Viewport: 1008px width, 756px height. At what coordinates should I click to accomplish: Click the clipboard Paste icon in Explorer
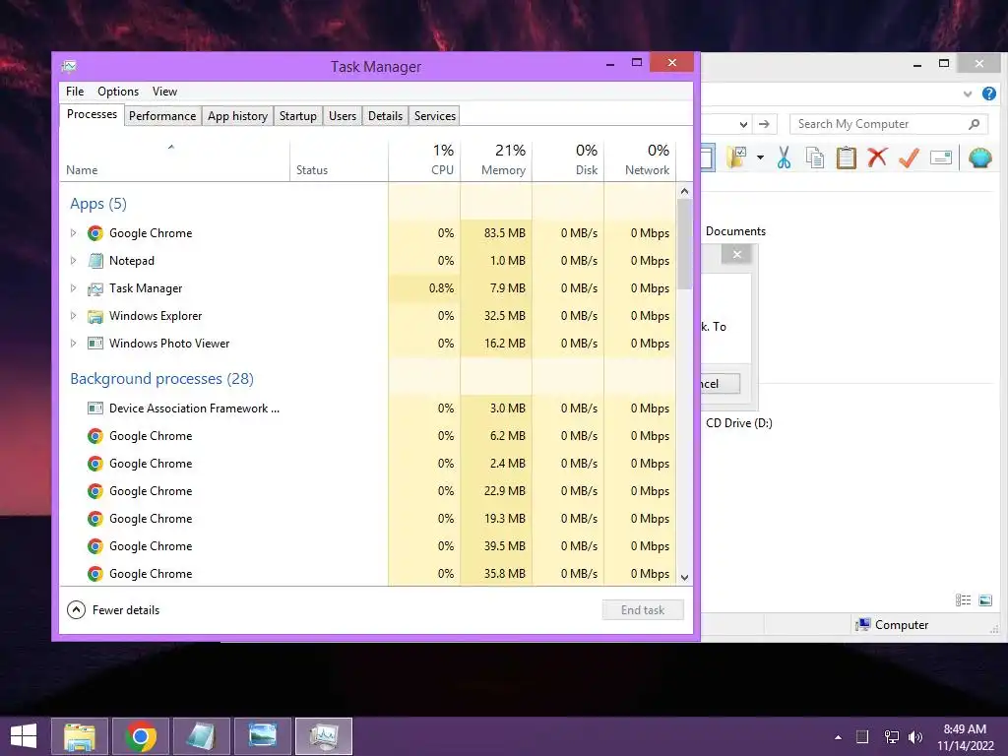[x=846, y=157]
